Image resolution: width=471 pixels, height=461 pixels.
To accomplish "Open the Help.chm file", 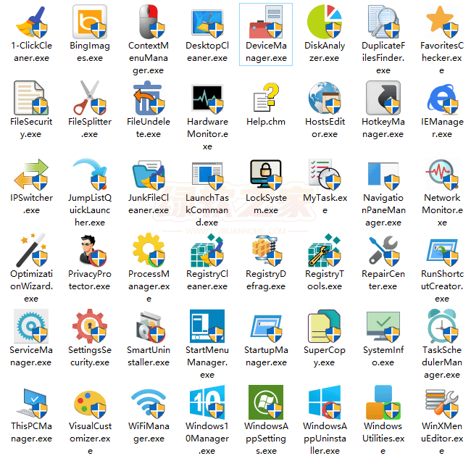I will pos(265,98).
